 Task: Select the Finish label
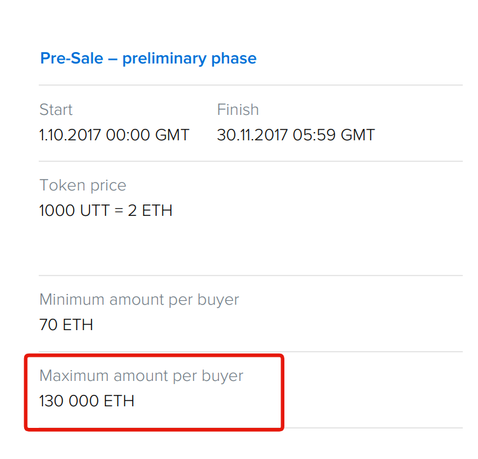[238, 110]
